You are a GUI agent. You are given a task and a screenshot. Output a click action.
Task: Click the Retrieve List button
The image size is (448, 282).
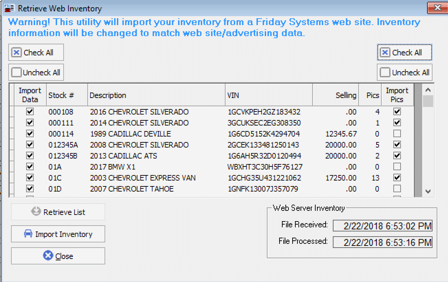(x=58, y=211)
